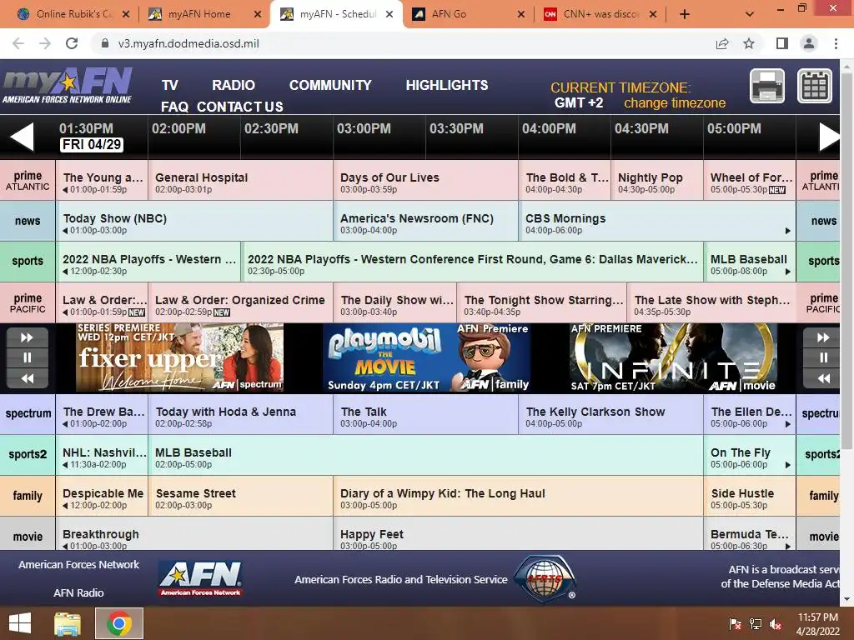Screen dimensions: 854x640
Task: Pause the left promo carousel
Action: pos(28,357)
